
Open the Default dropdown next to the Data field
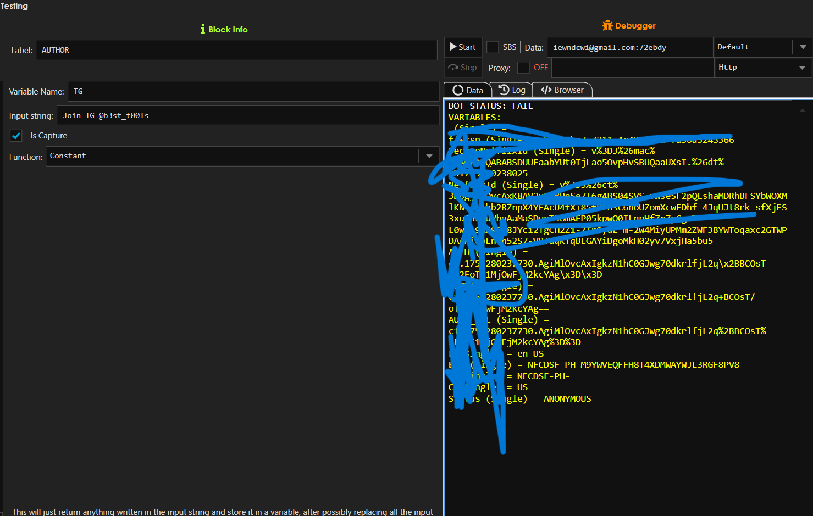tap(803, 47)
